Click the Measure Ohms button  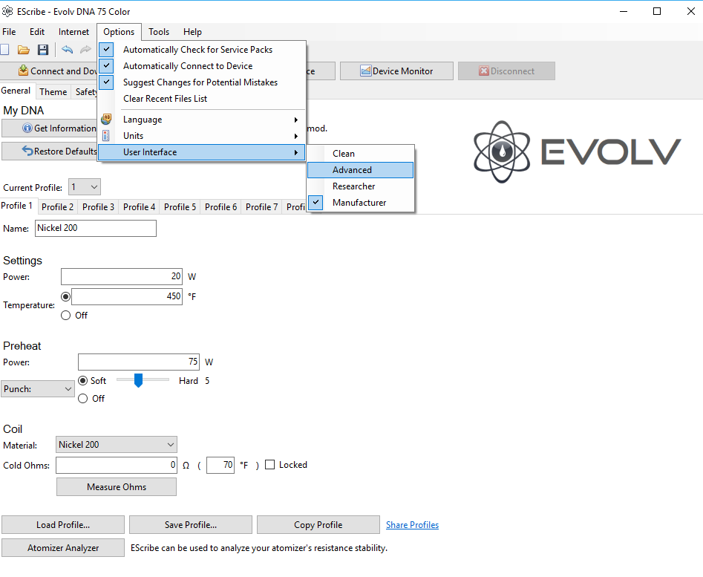pyautogui.click(x=117, y=487)
